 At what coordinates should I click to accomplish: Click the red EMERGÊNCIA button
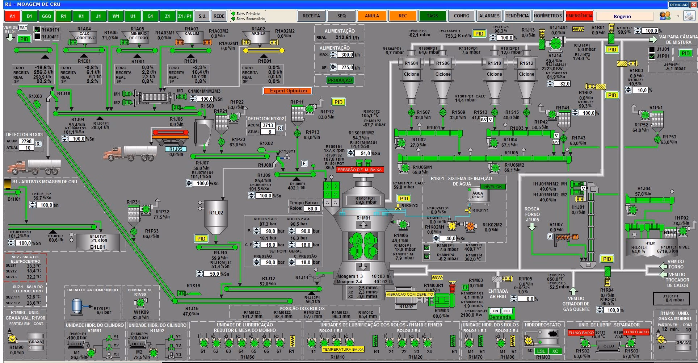pos(579,16)
